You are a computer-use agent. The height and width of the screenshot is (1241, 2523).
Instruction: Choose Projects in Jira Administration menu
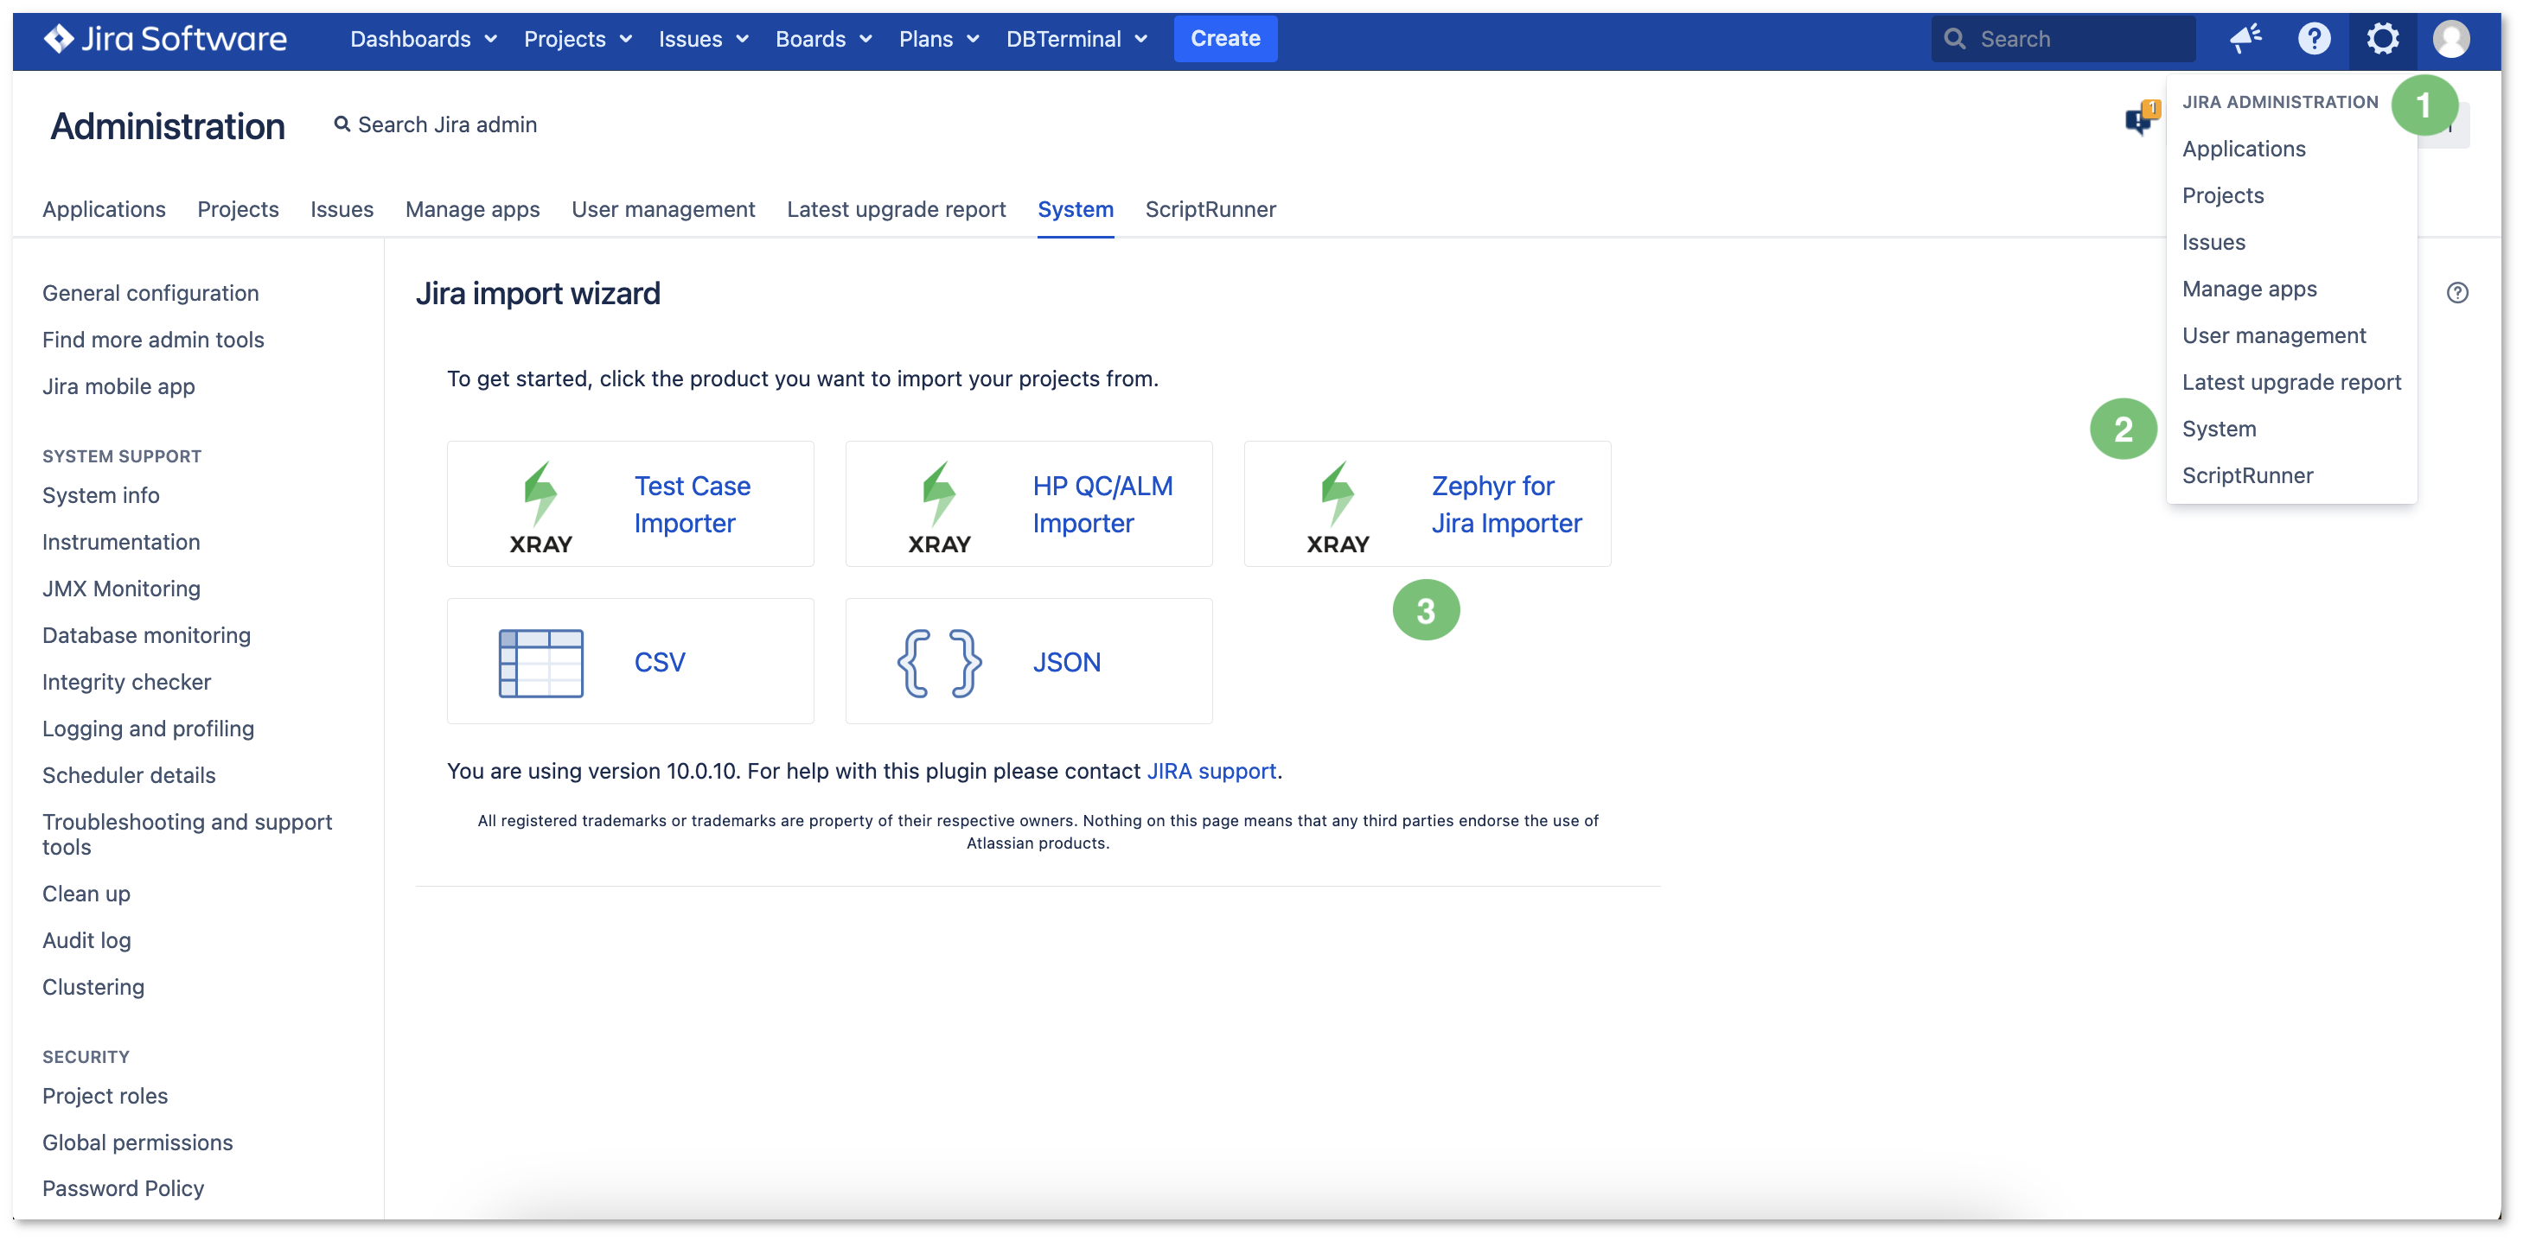tap(2222, 195)
